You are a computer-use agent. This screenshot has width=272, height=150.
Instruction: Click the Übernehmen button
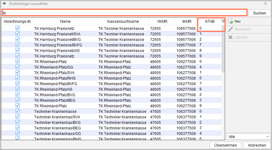[x=225, y=145]
